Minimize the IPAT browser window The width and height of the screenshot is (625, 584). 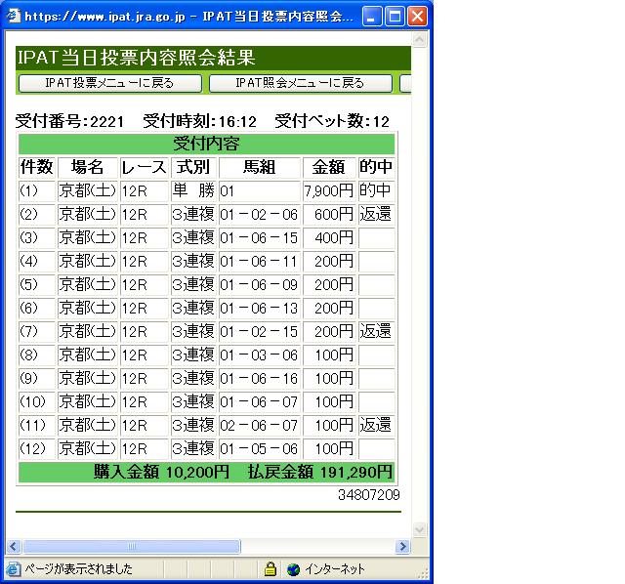pos(372,17)
